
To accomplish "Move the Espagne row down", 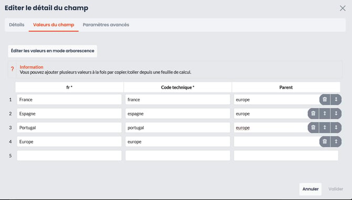I will 336,113.
